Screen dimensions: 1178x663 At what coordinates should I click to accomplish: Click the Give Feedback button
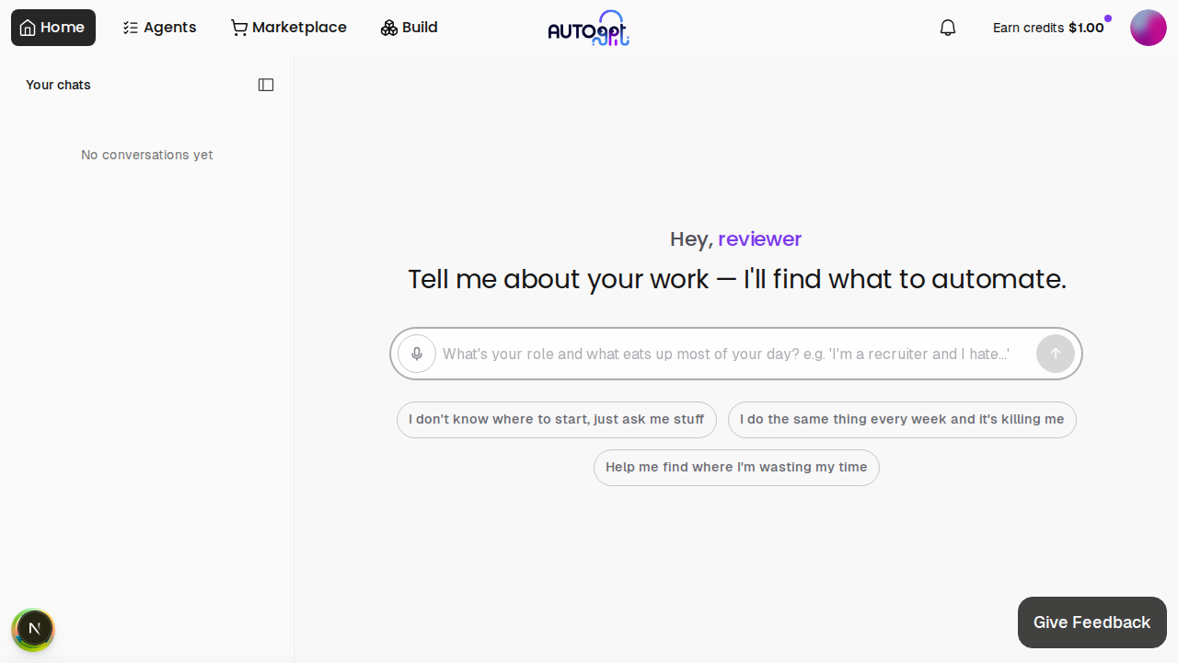tap(1091, 622)
